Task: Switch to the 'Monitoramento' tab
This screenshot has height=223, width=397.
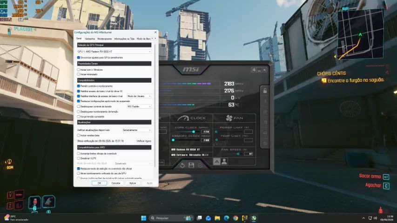Action: pyautogui.click(x=105, y=39)
